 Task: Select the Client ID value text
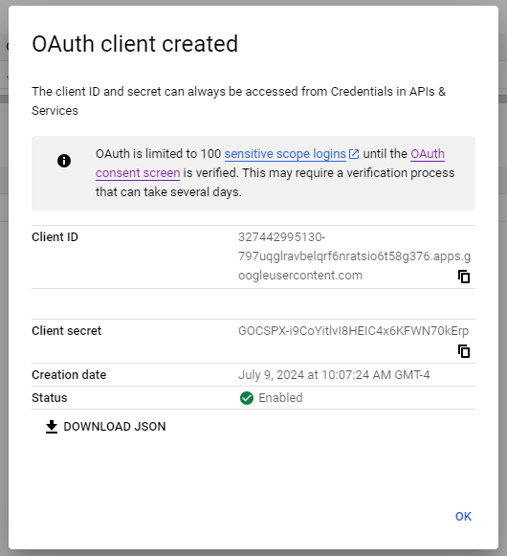tap(354, 256)
